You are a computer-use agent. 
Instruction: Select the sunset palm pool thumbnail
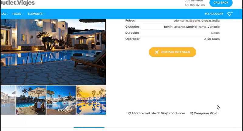coord(91,100)
